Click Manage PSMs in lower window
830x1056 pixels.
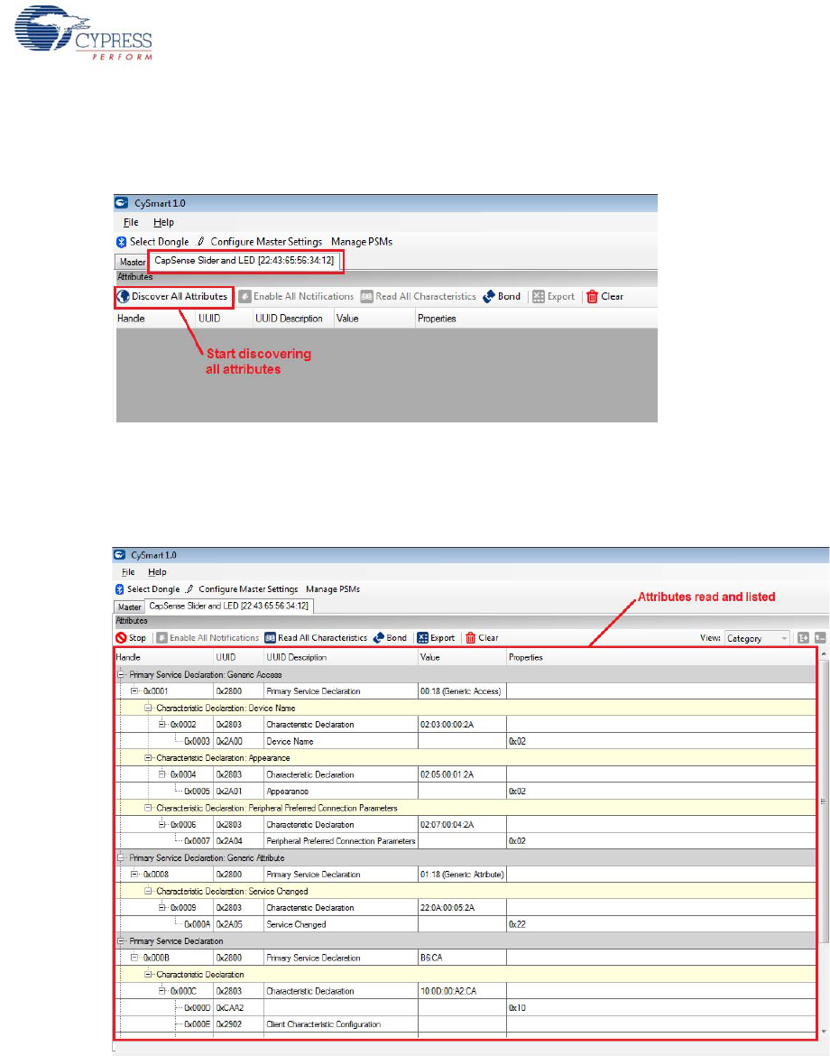(333, 589)
